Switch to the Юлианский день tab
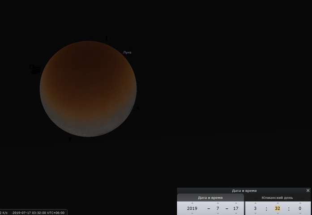 tap(278, 198)
